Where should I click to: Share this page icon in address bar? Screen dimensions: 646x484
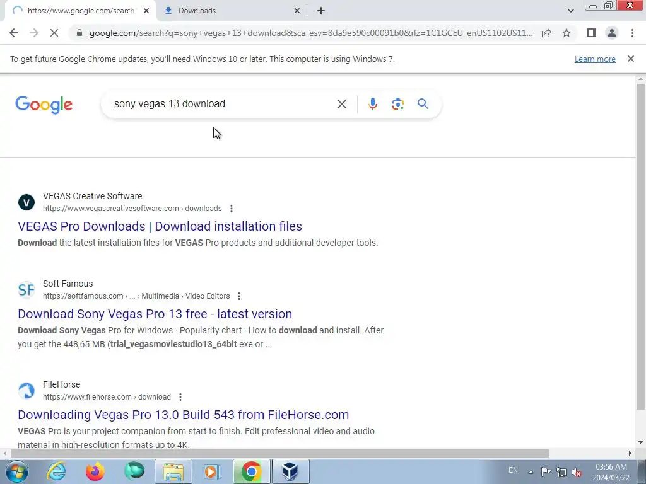[x=546, y=33]
